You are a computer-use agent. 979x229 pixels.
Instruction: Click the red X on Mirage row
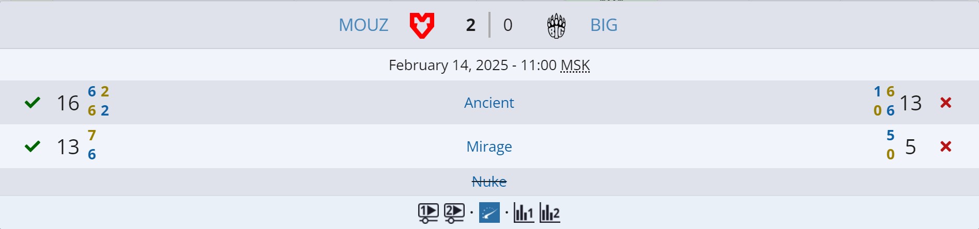pos(946,146)
